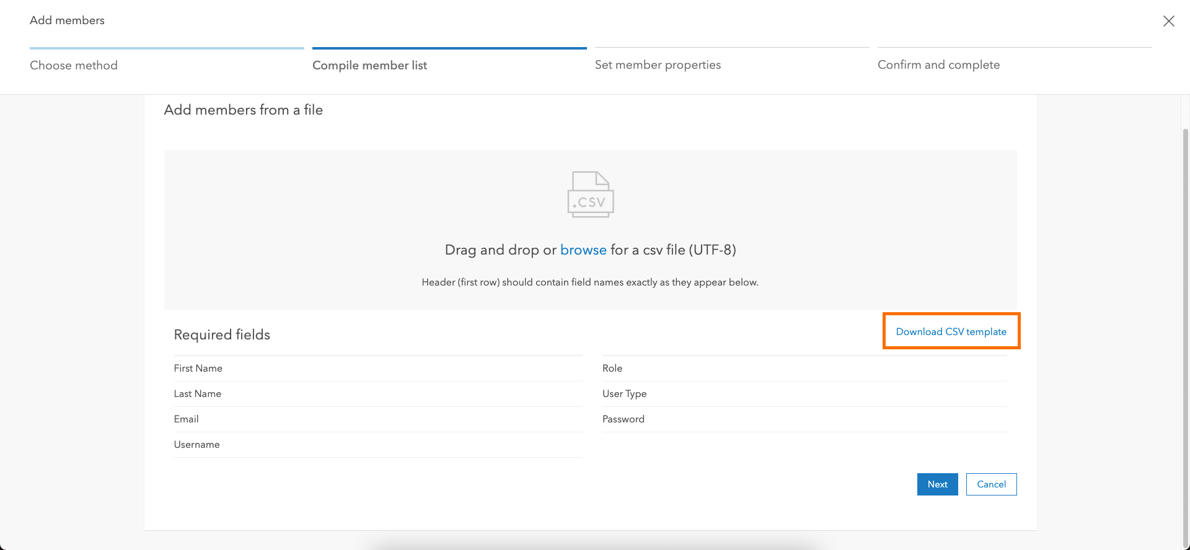Click the browse link for csv file
The height and width of the screenshot is (550, 1190).
coord(583,250)
